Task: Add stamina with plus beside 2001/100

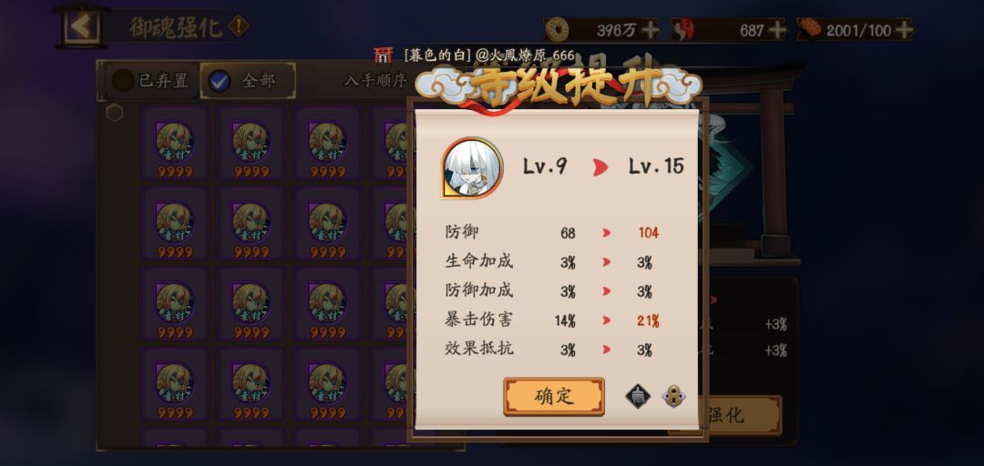Action: tap(904, 29)
